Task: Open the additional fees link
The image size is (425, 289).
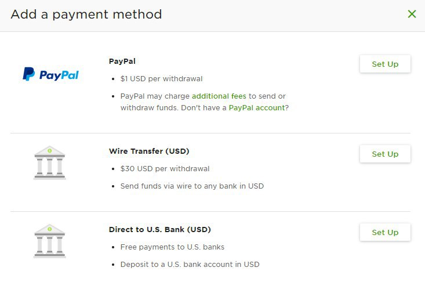Action: [219, 96]
